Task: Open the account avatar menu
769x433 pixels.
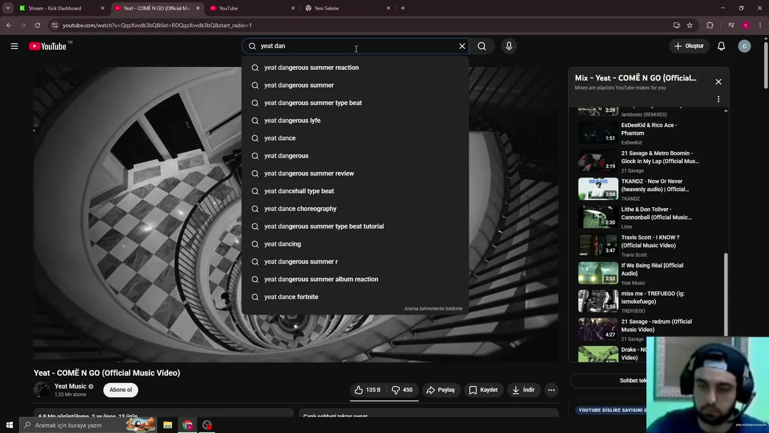Action: [x=744, y=46]
